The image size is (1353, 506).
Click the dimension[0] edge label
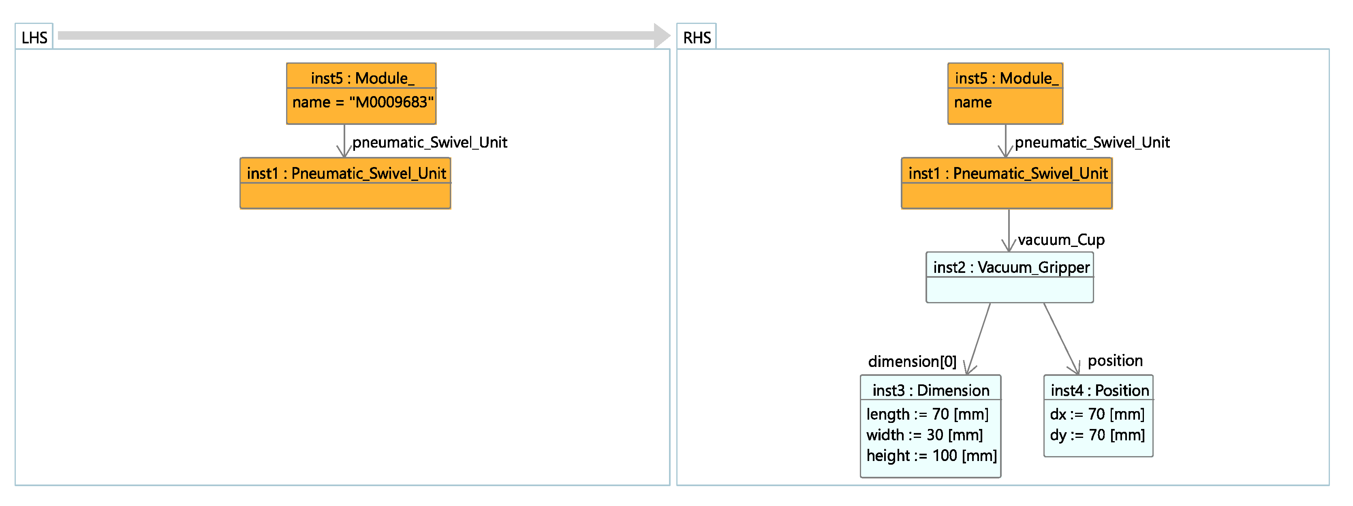(912, 362)
